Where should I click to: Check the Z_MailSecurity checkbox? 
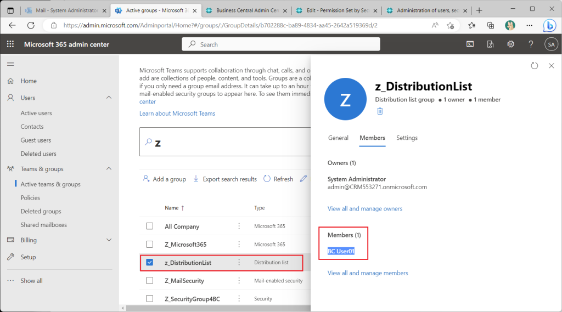(x=149, y=281)
